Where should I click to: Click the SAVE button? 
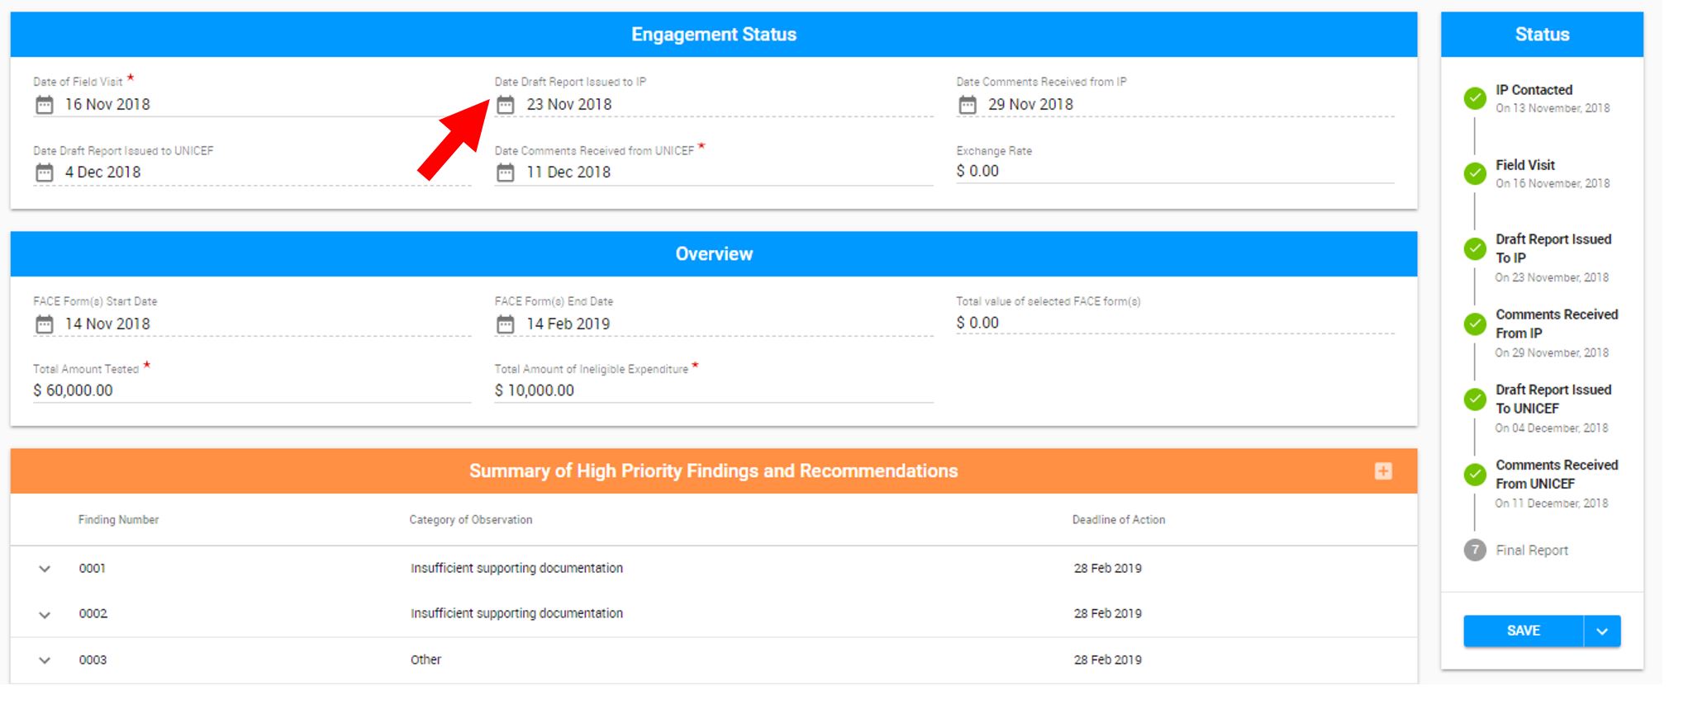[1524, 631]
